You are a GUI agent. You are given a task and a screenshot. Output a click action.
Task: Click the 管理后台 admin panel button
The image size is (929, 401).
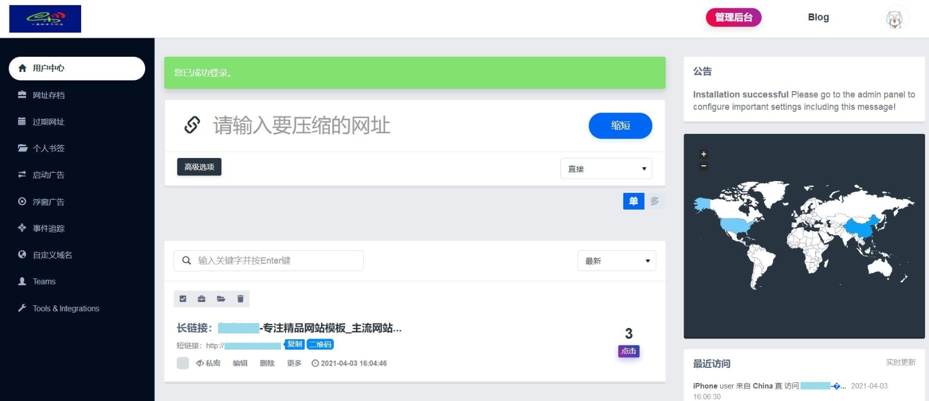tap(734, 17)
